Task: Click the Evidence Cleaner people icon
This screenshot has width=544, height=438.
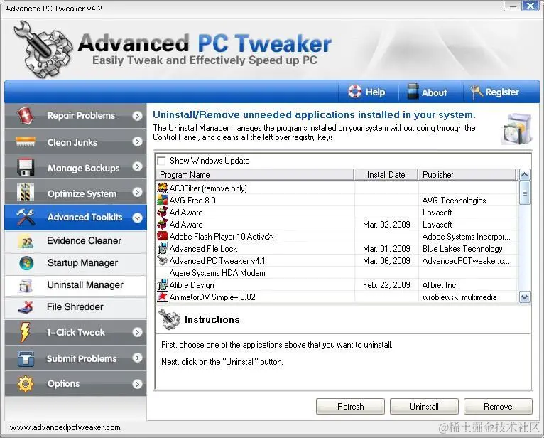Action: 26,242
